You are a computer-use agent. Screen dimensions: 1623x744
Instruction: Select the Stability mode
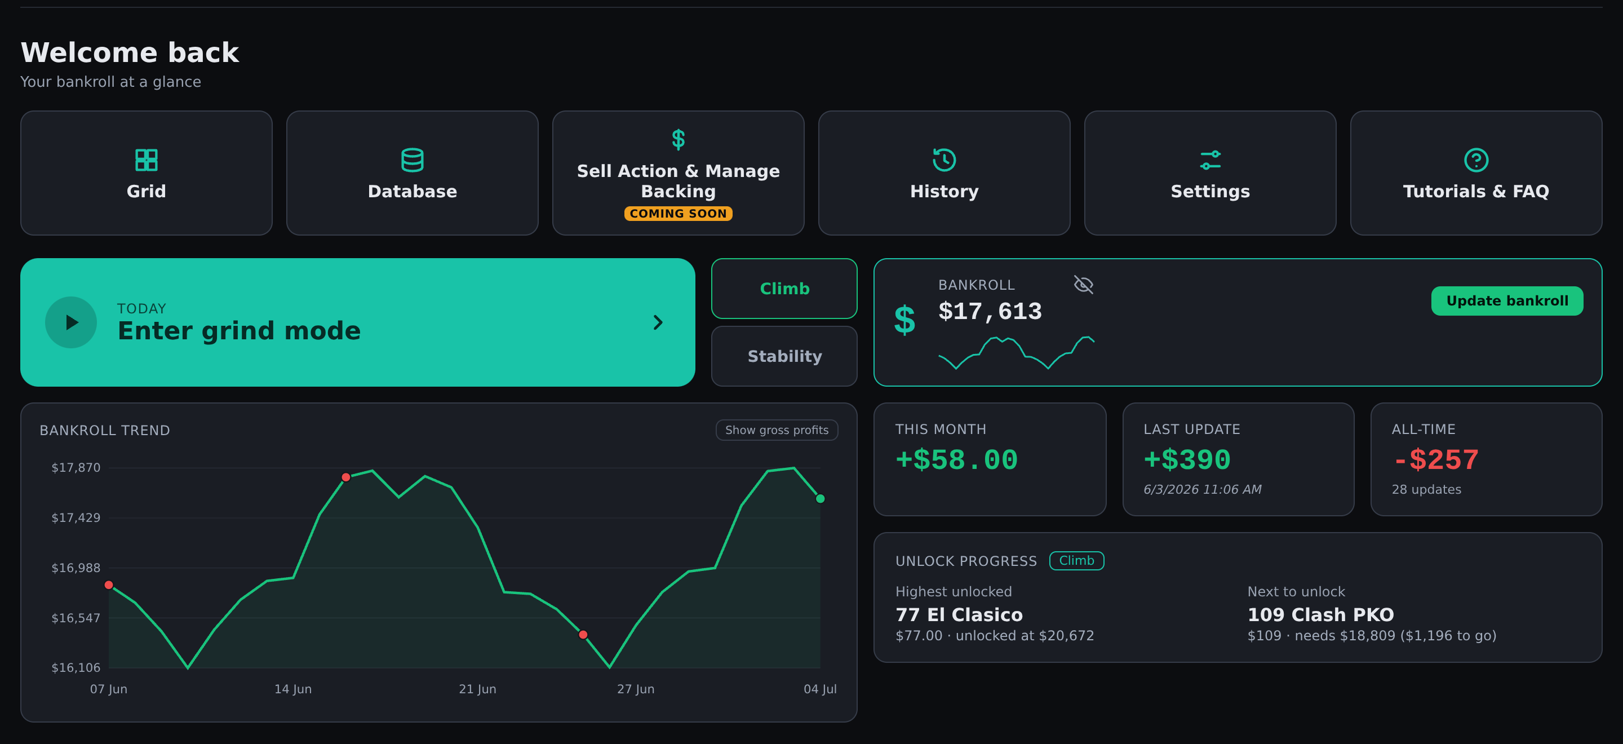pyautogui.click(x=784, y=357)
